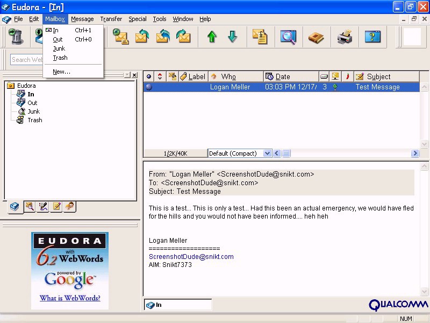Open the Tools menu

click(x=160, y=19)
